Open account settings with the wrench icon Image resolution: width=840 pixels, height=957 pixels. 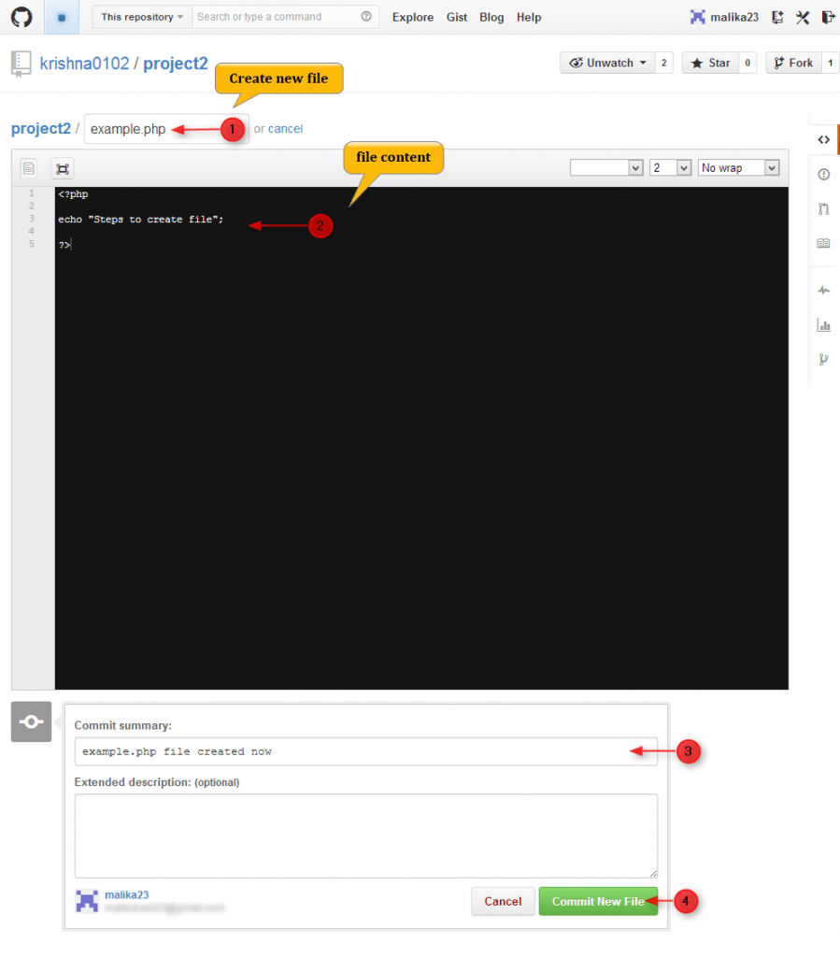[x=802, y=17]
